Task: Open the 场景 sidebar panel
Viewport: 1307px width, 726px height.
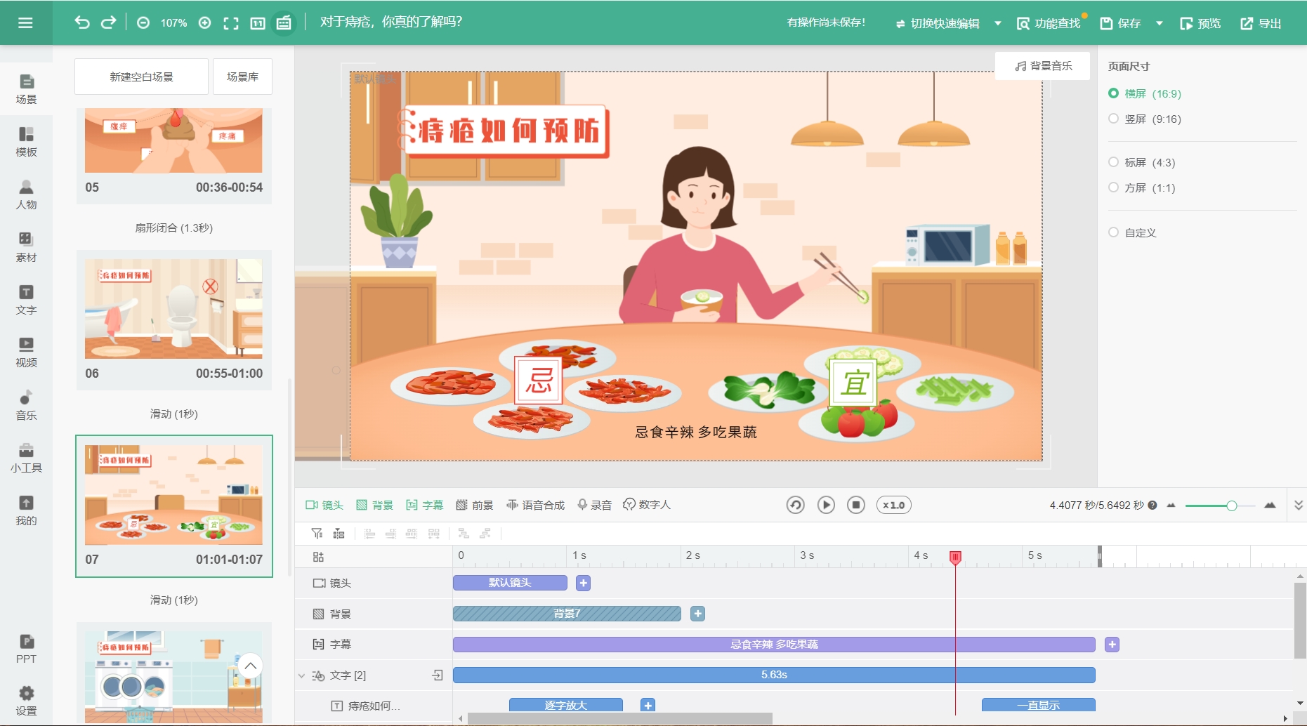Action: (x=26, y=89)
